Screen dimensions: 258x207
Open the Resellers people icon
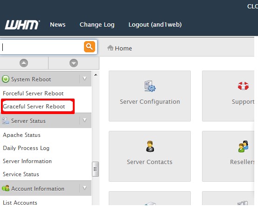coord(244,146)
